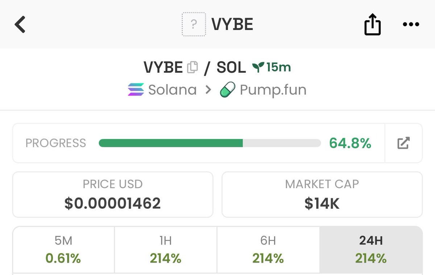Copy VYBE token address icon

[192, 67]
